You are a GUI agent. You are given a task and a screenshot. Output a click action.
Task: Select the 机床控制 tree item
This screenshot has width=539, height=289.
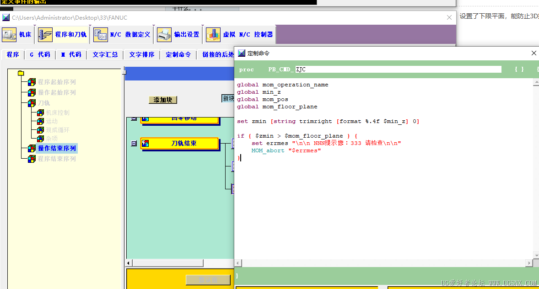[58, 112]
